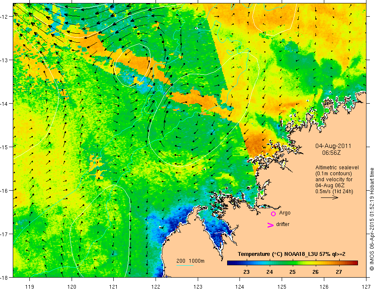Click longitude axis label 124
This screenshot has width=375, height=290.
[x=240, y=287]
